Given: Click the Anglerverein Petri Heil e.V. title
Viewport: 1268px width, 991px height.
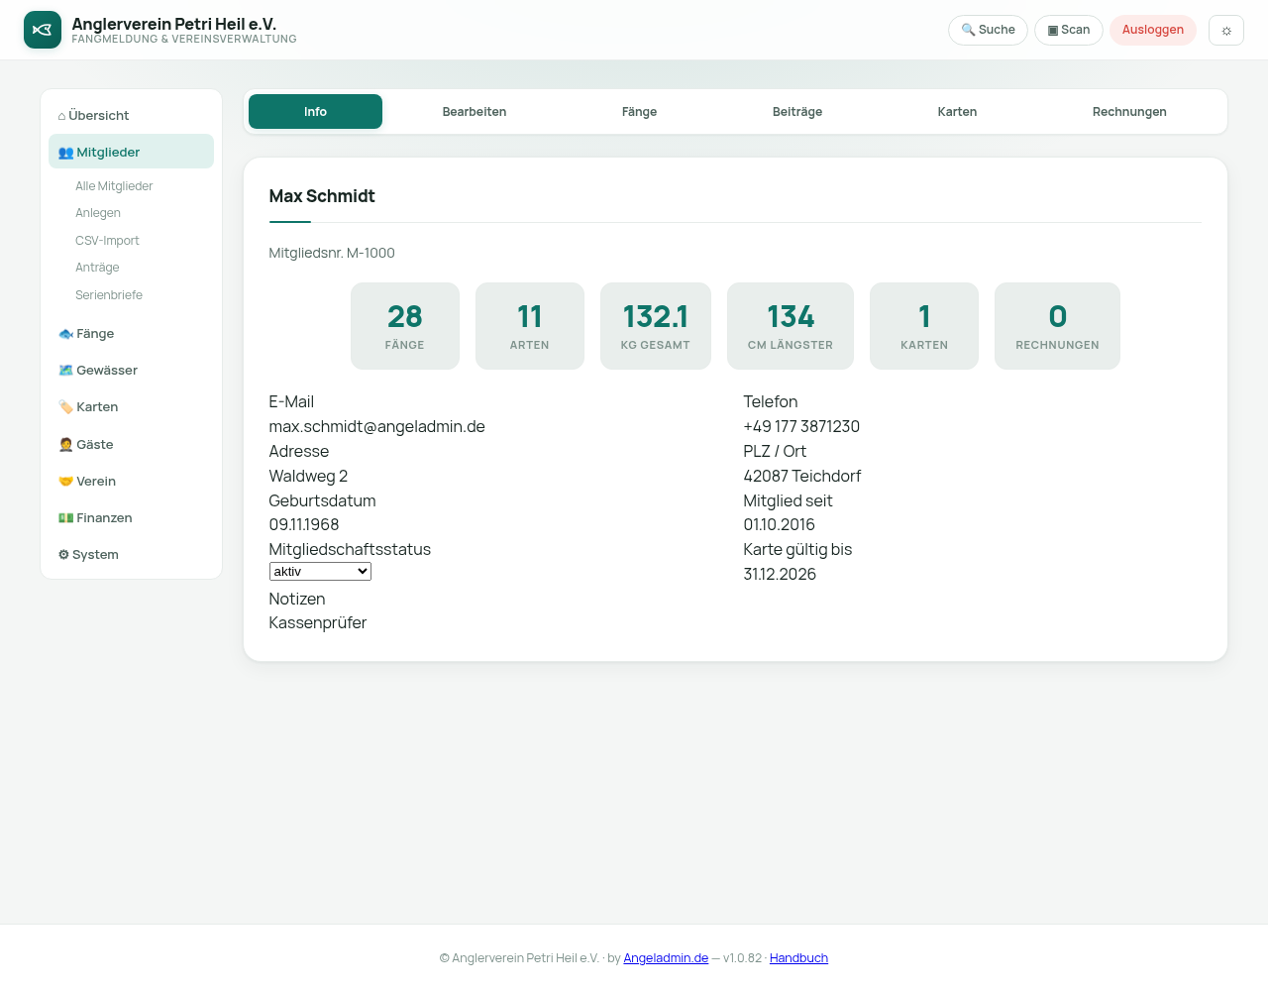Looking at the screenshot, I should click(x=174, y=24).
